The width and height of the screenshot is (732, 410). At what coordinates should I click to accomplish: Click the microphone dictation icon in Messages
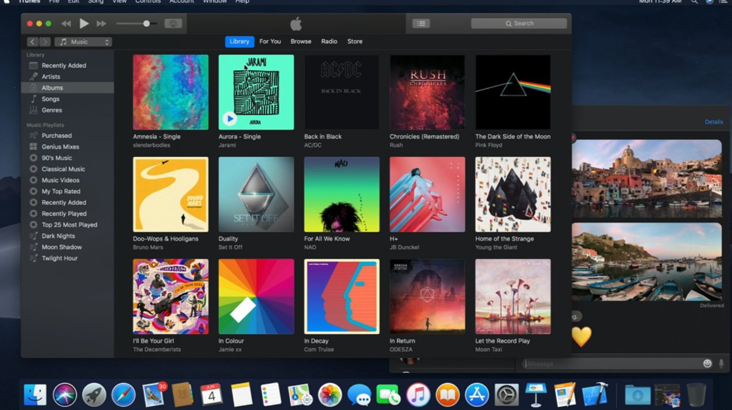pyautogui.click(x=721, y=364)
